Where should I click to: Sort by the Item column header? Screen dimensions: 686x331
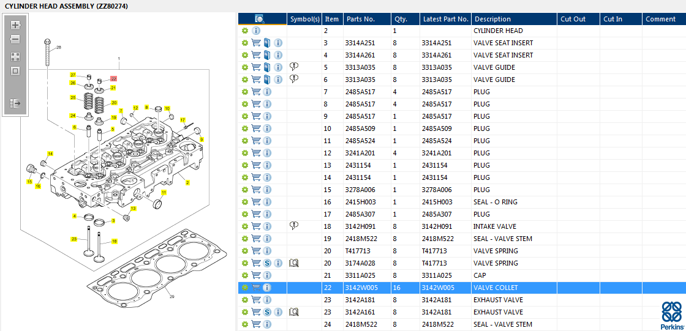coord(333,19)
